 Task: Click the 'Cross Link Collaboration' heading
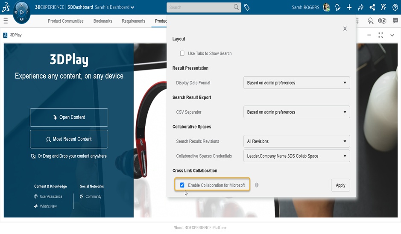coord(195,170)
